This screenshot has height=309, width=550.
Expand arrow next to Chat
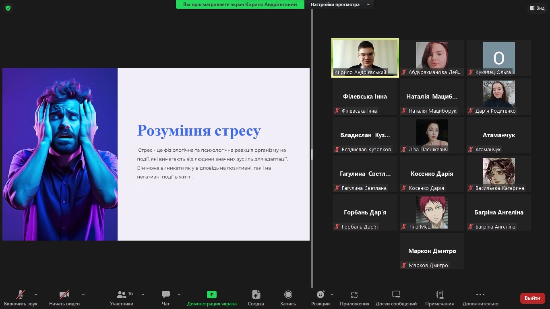coord(179,295)
